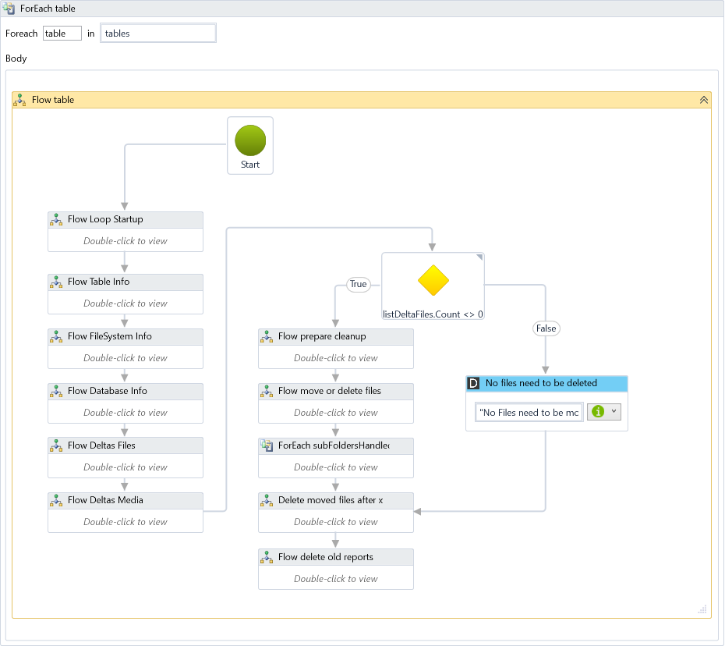Image resolution: width=725 pixels, height=646 pixels.
Task: Select the Flow Database Info activity
Action: click(126, 392)
